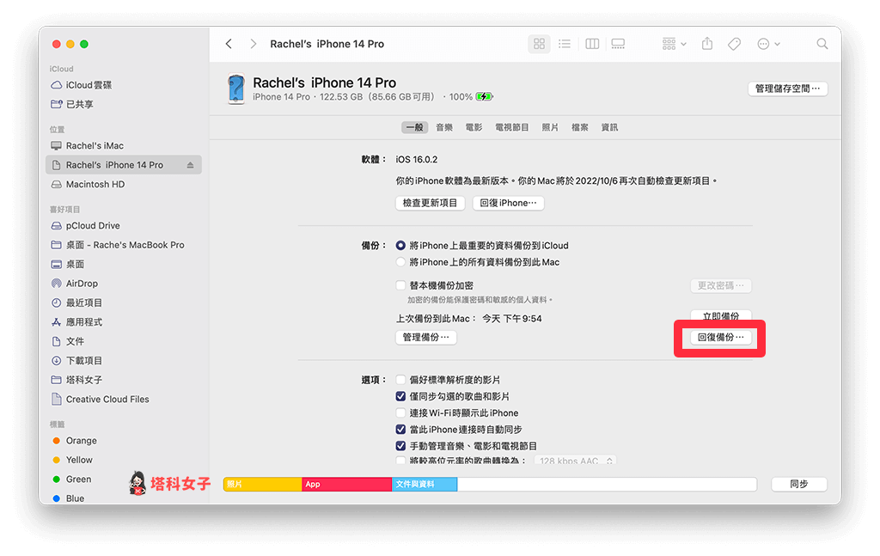This screenshot has width=880, height=556.
Task: Switch to the 照片 tab
Action: pos(550,127)
